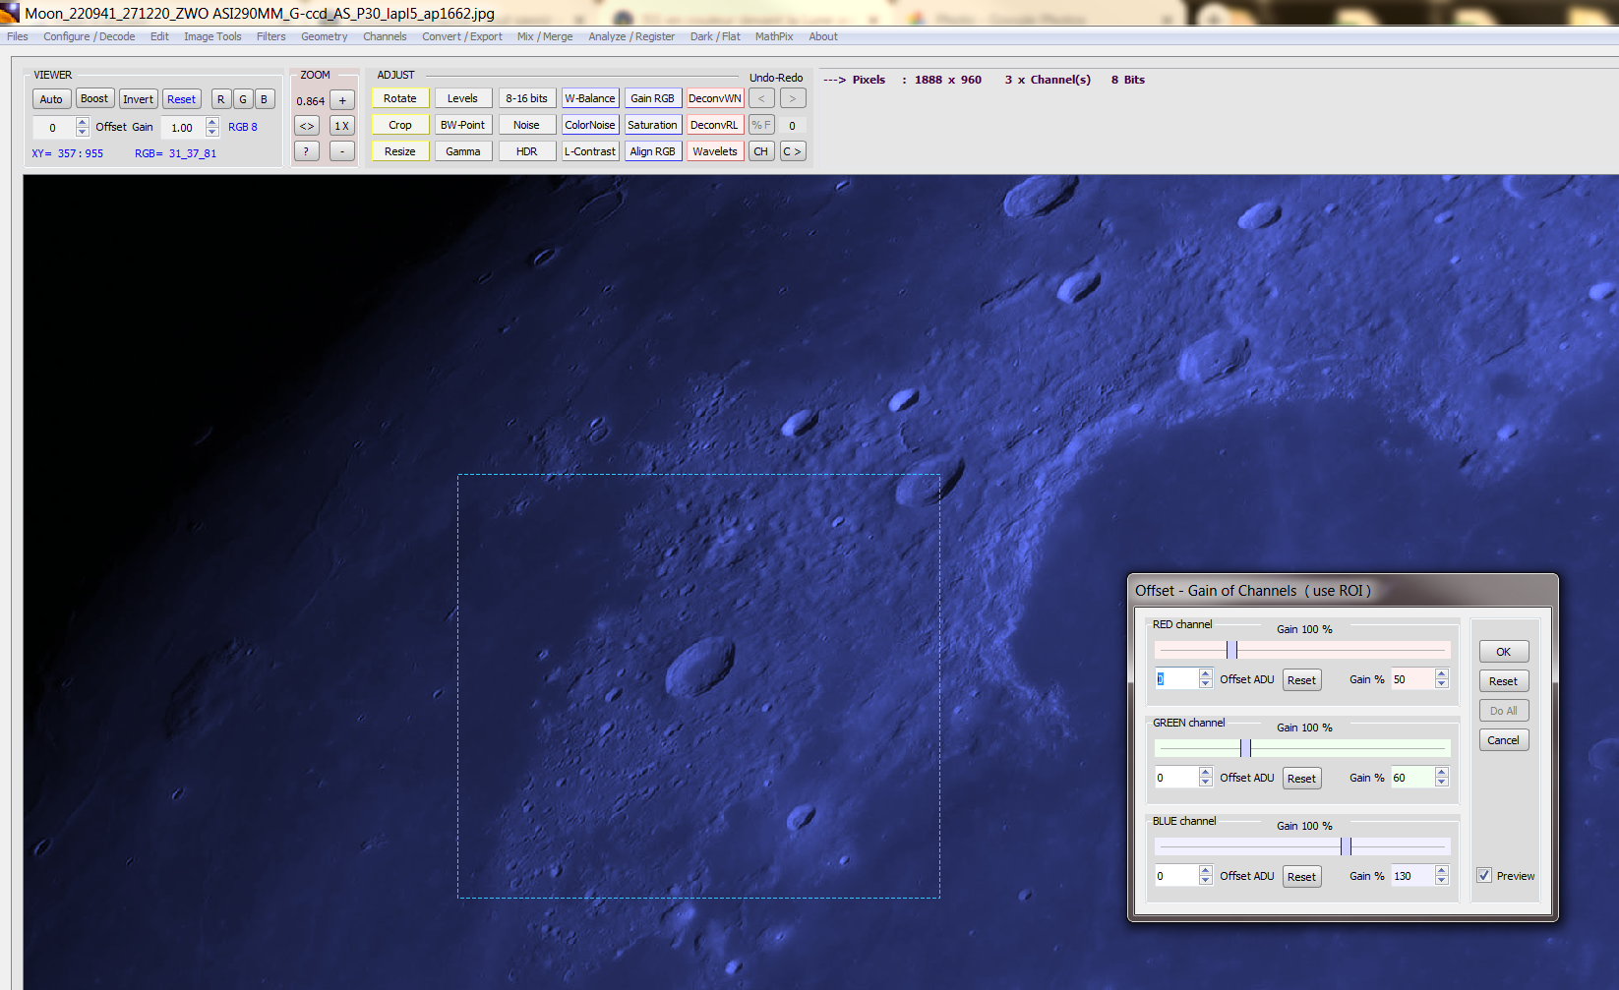Increase RED channel Gain % with up arrow
This screenshot has width=1619, height=990.
1442,674
